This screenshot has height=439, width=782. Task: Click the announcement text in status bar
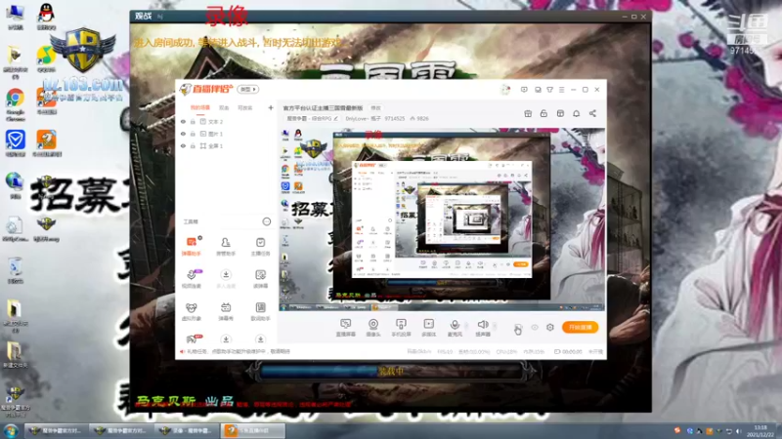click(239, 351)
